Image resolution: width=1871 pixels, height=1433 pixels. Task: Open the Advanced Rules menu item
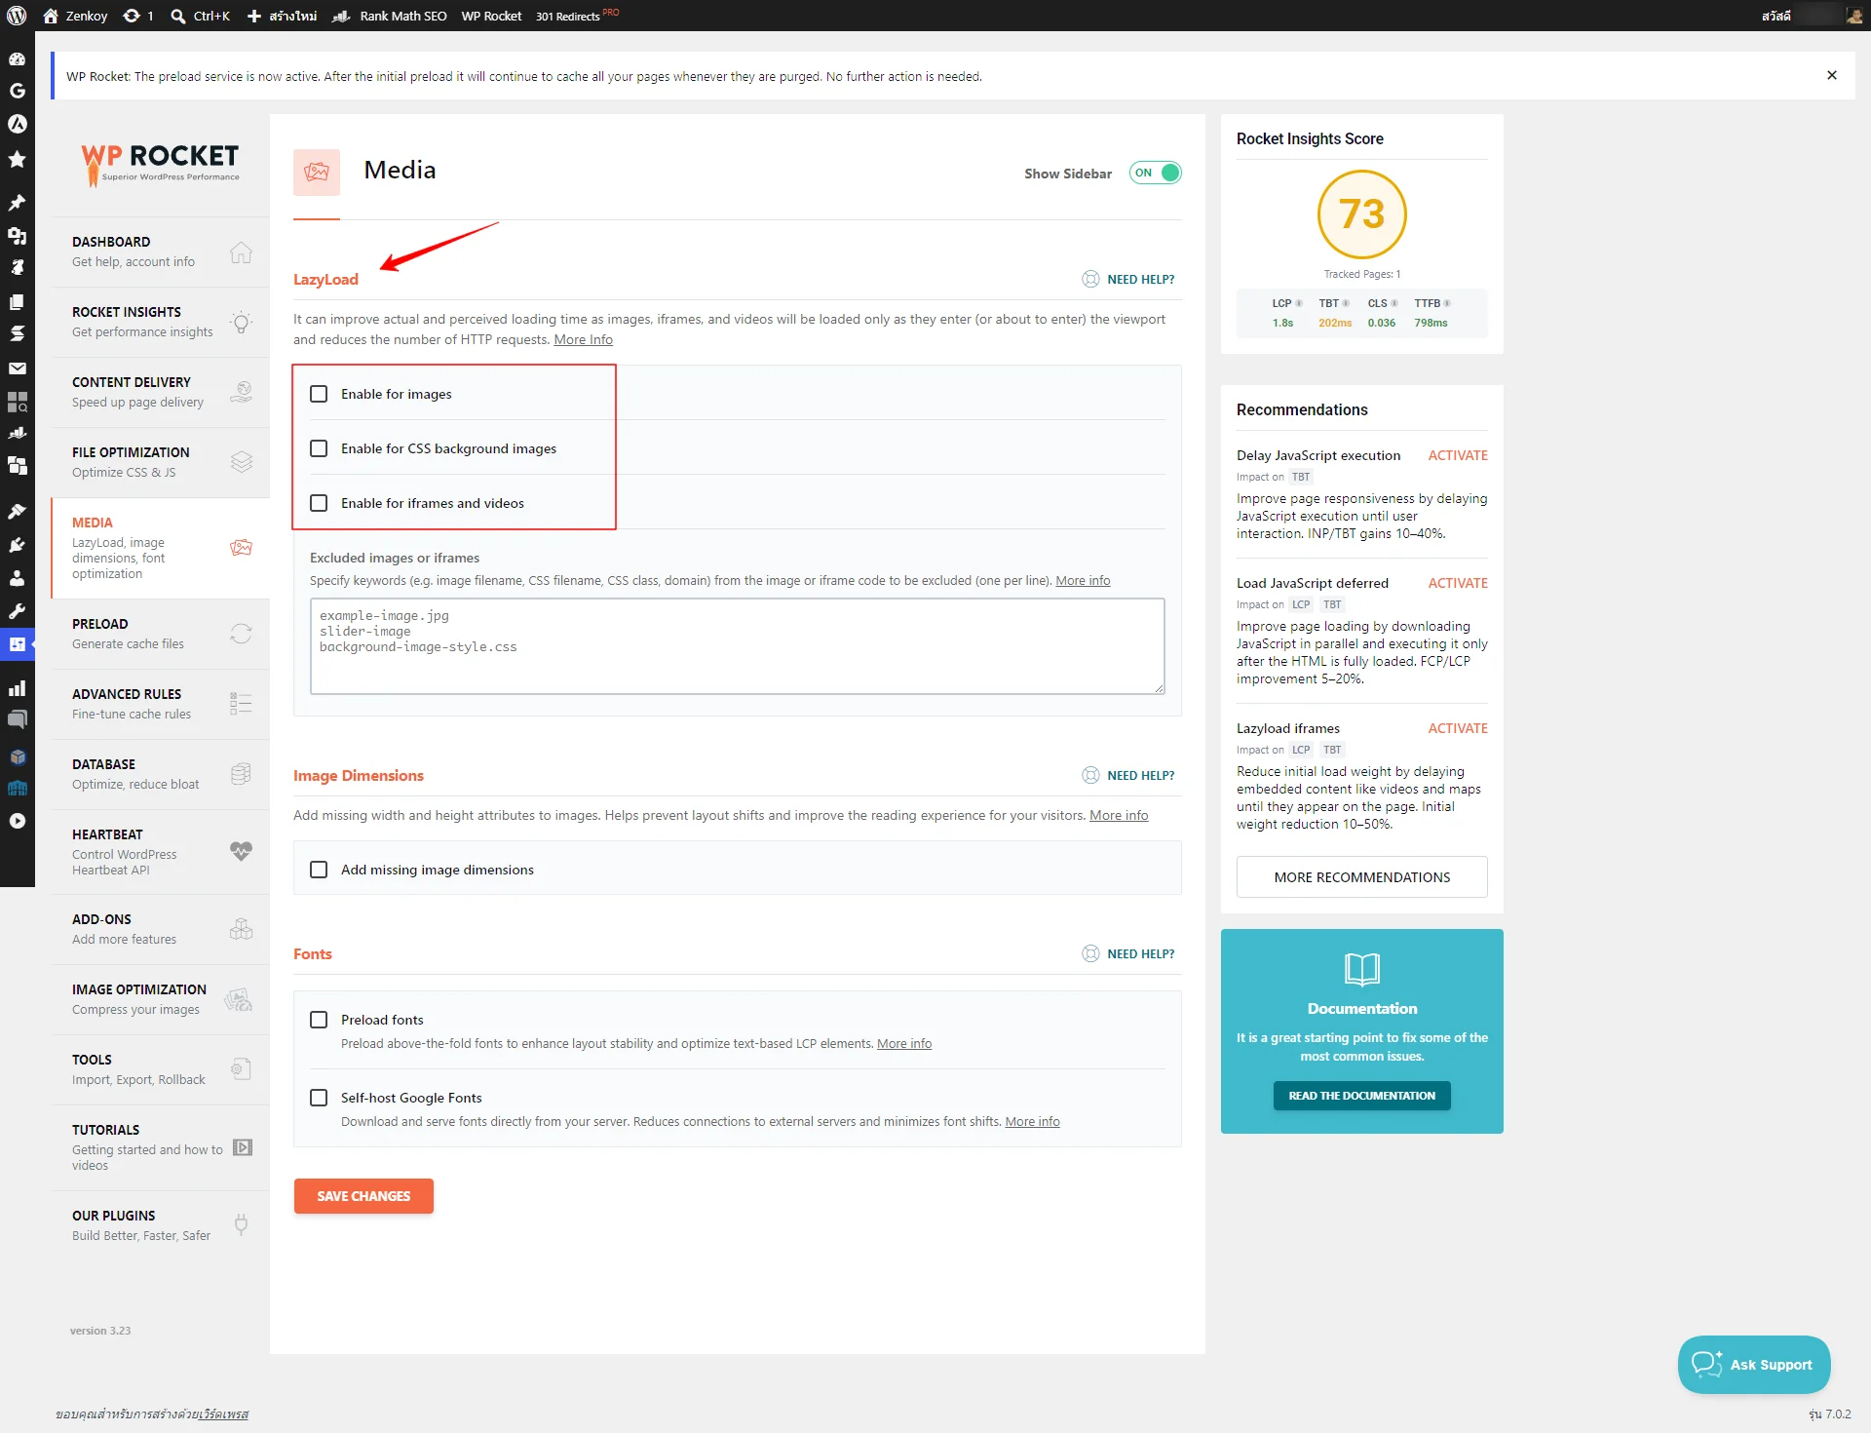point(161,704)
